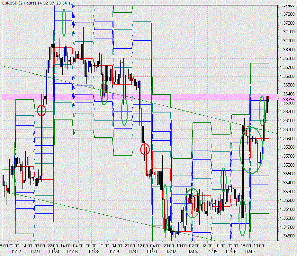Select the 1.37100 price axis label
Image resolution: width=297 pixels, height=256 pixels.
(x=287, y=32)
